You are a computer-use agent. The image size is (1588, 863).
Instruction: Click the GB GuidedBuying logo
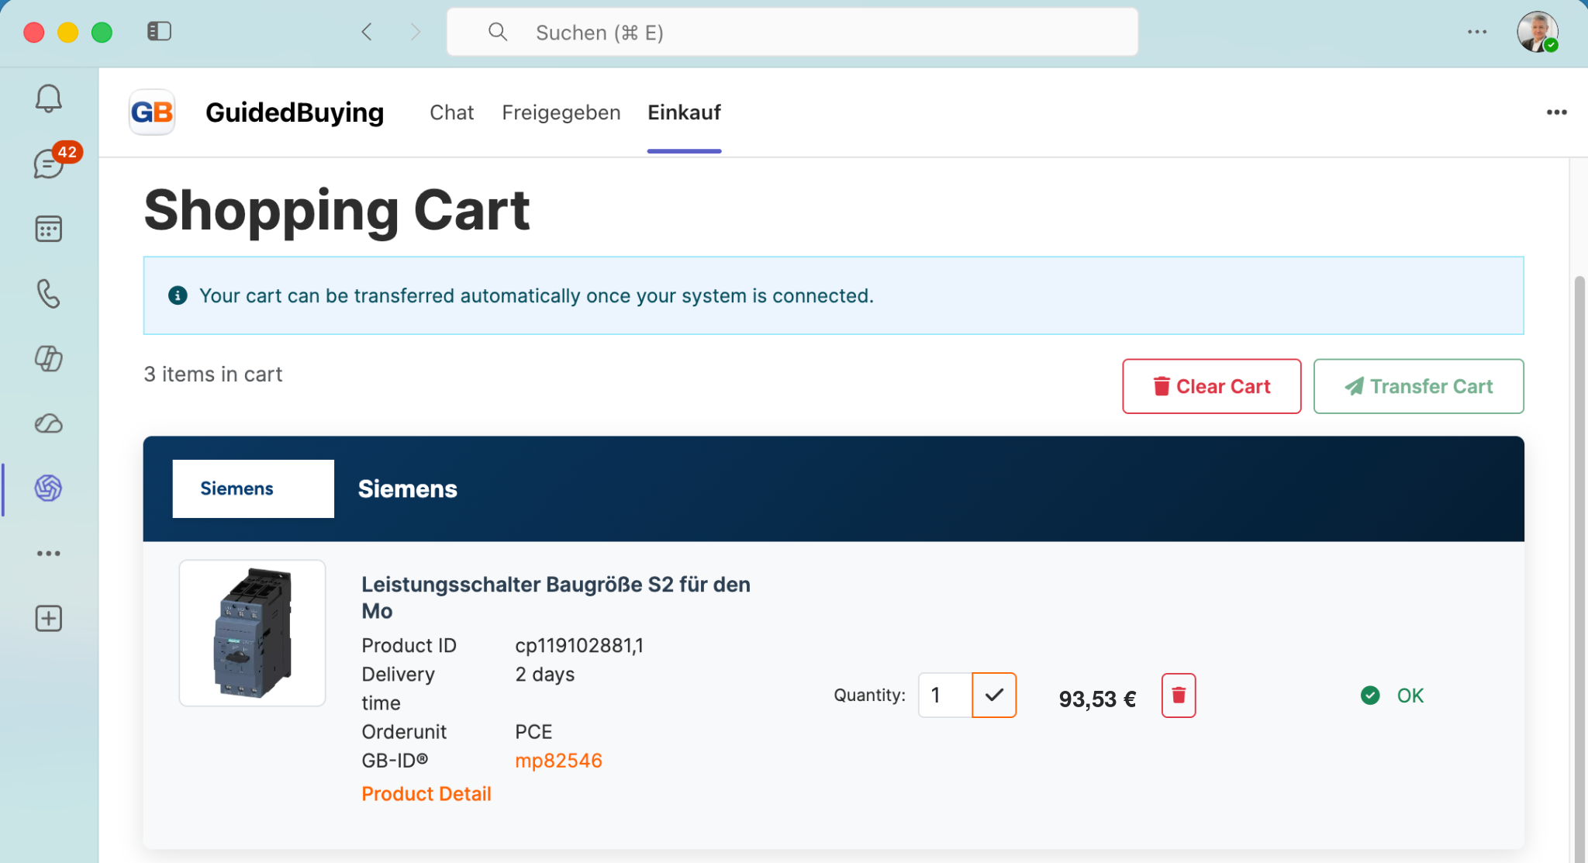click(152, 112)
